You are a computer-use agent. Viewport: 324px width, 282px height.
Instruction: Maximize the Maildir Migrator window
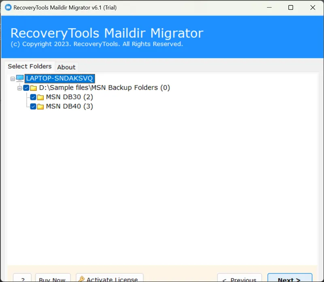pyautogui.click(x=290, y=7)
